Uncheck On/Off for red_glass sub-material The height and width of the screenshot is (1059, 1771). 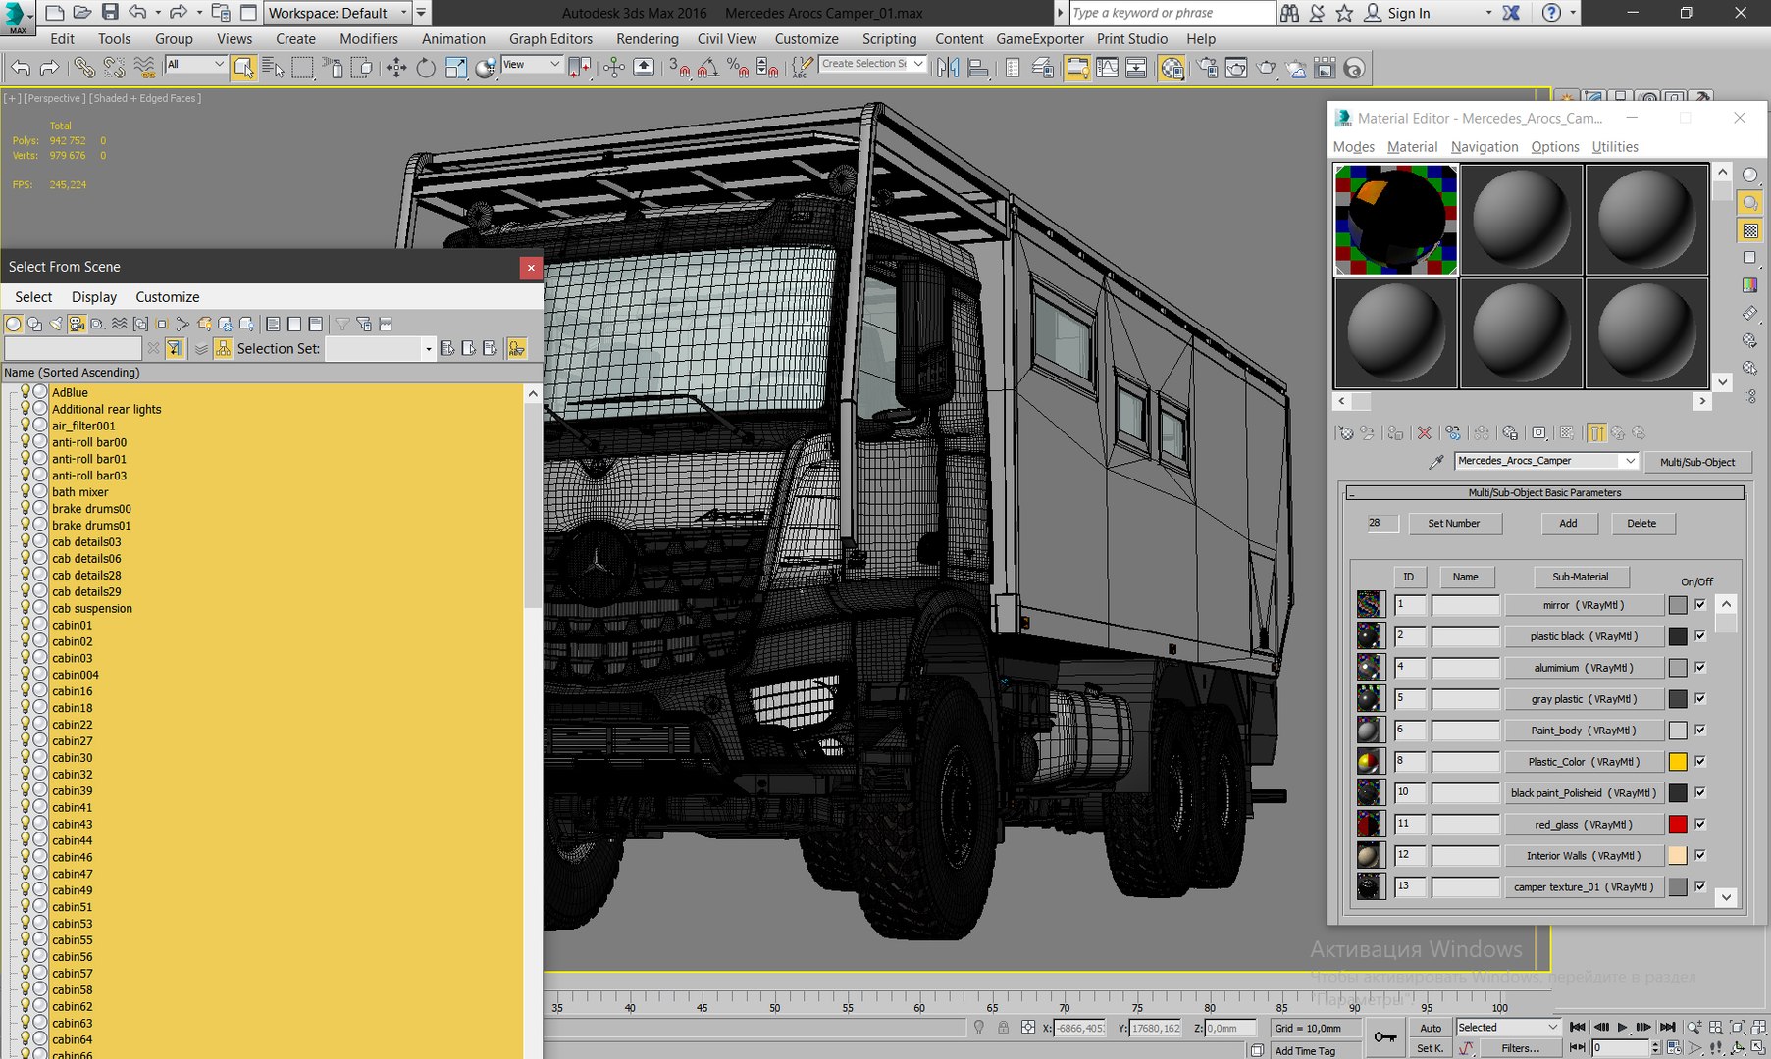pos(1700,825)
